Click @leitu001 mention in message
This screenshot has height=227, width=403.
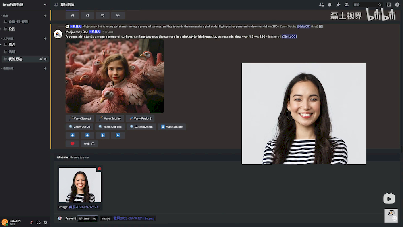289,37
